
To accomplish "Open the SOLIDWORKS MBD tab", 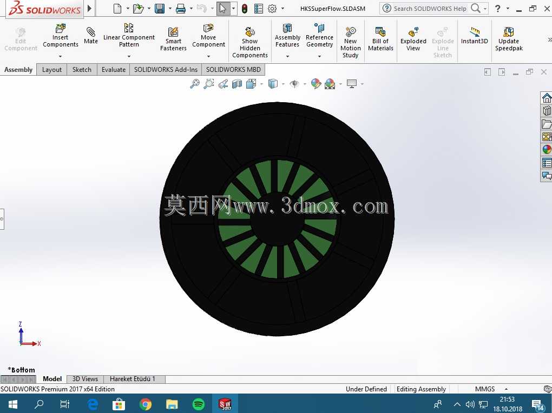I will (x=233, y=70).
